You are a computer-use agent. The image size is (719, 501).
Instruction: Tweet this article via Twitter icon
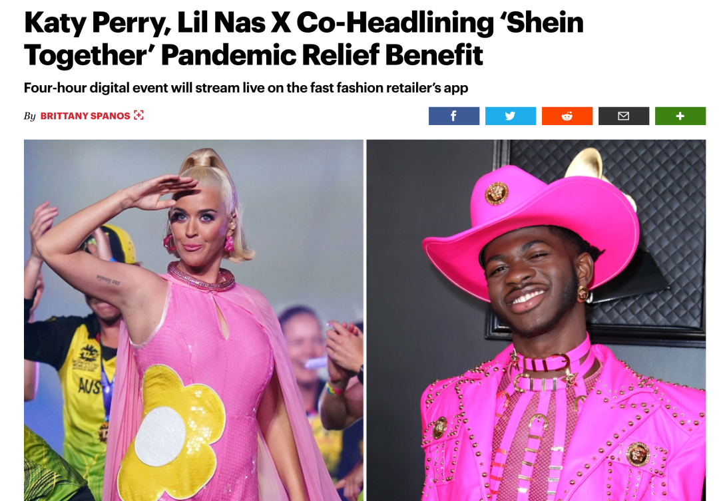[x=511, y=116]
